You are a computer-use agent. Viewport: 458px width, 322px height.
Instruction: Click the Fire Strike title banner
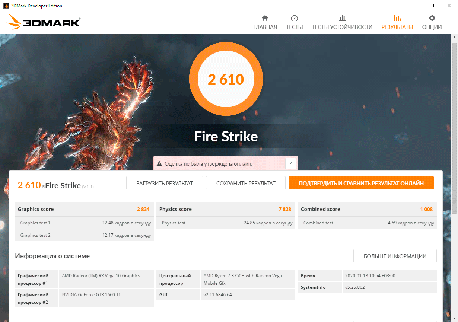pos(226,137)
